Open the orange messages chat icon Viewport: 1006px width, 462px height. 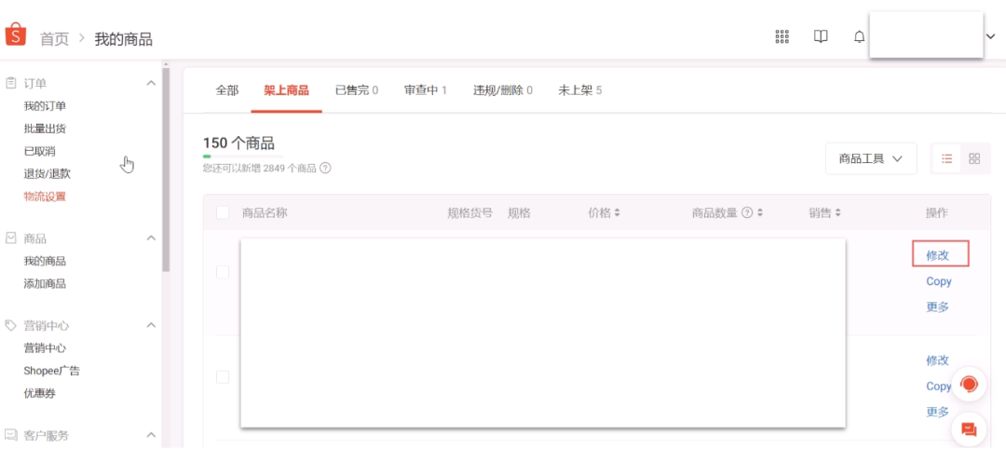(969, 429)
